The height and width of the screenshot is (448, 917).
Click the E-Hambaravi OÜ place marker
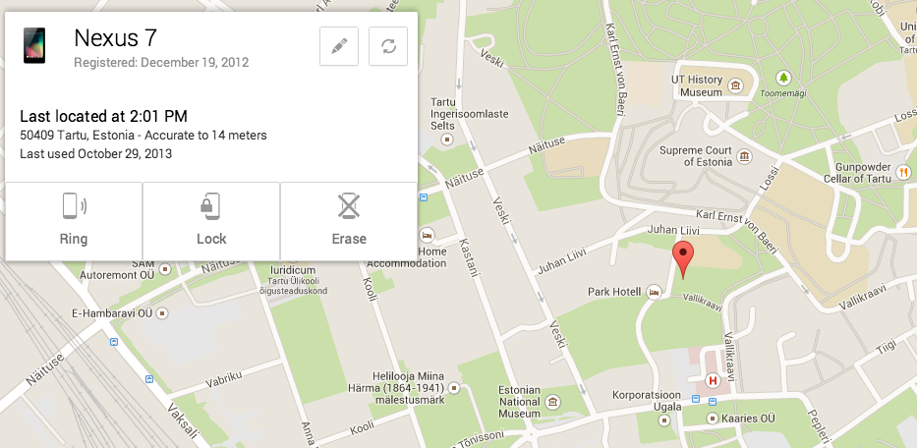(x=162, y=313)
